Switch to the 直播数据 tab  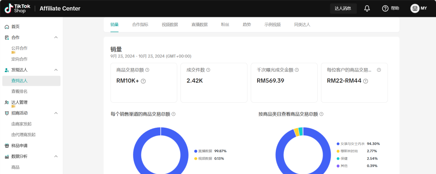tap(199, 25)
